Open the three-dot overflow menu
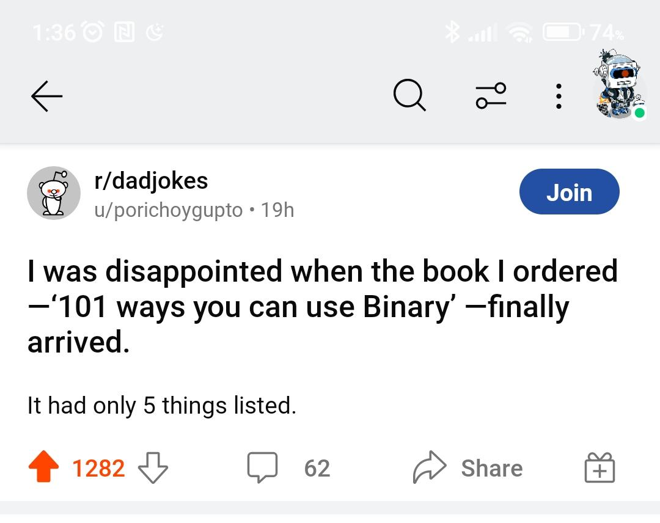 click(x=558, y=97)
